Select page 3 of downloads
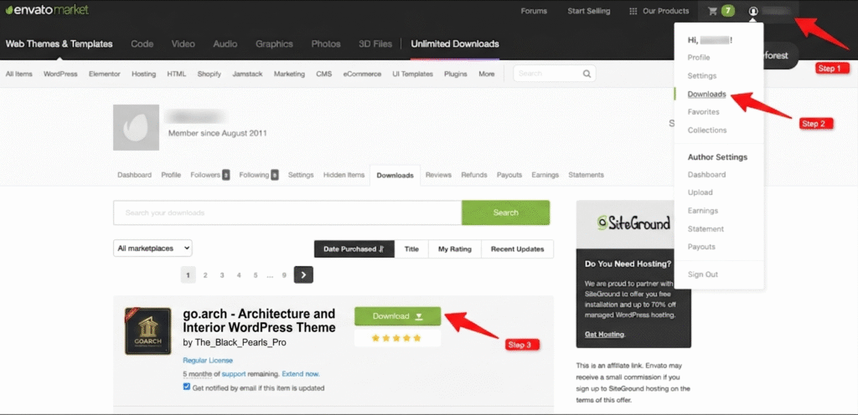This screenshot has height=415, width=858. [x=222, y=275]
